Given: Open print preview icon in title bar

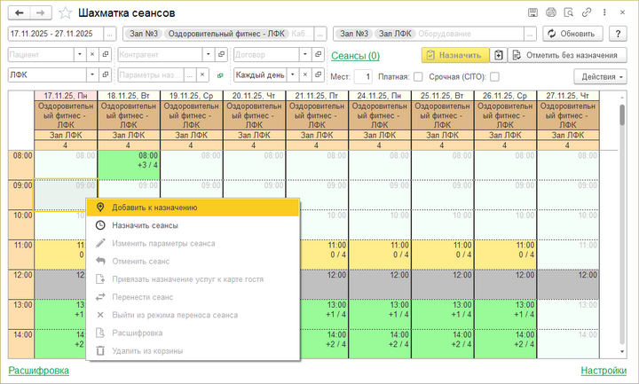Looking at the screenshot, I should [569, 12].
